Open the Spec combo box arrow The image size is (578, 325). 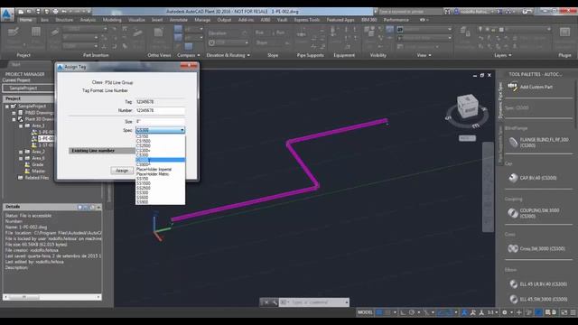(x=182, y=130)
